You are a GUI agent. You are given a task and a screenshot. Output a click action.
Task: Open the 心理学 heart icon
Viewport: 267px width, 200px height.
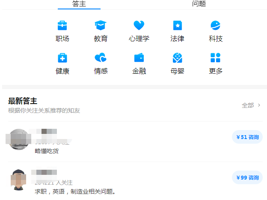(139, 26)
